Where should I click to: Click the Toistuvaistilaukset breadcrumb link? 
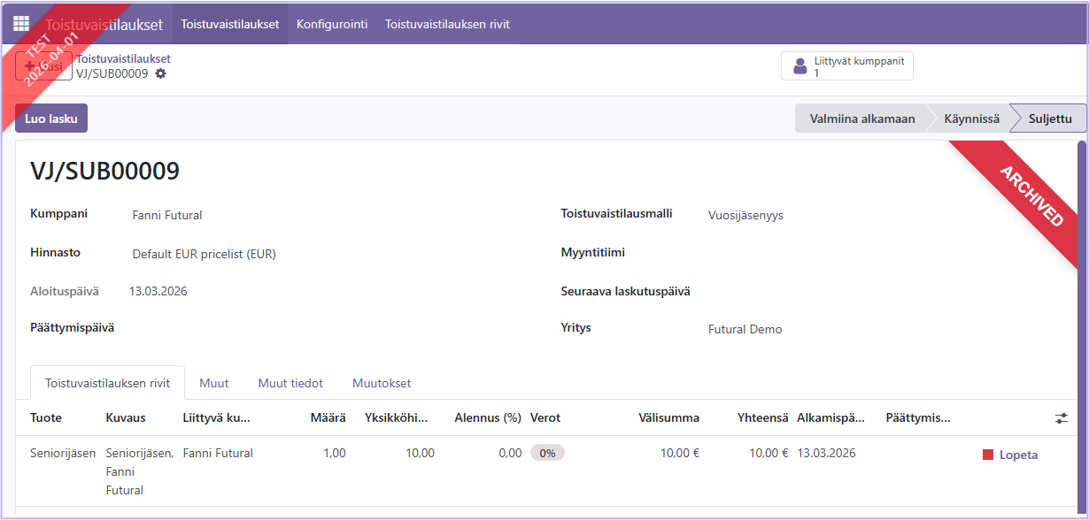point(123,58)
